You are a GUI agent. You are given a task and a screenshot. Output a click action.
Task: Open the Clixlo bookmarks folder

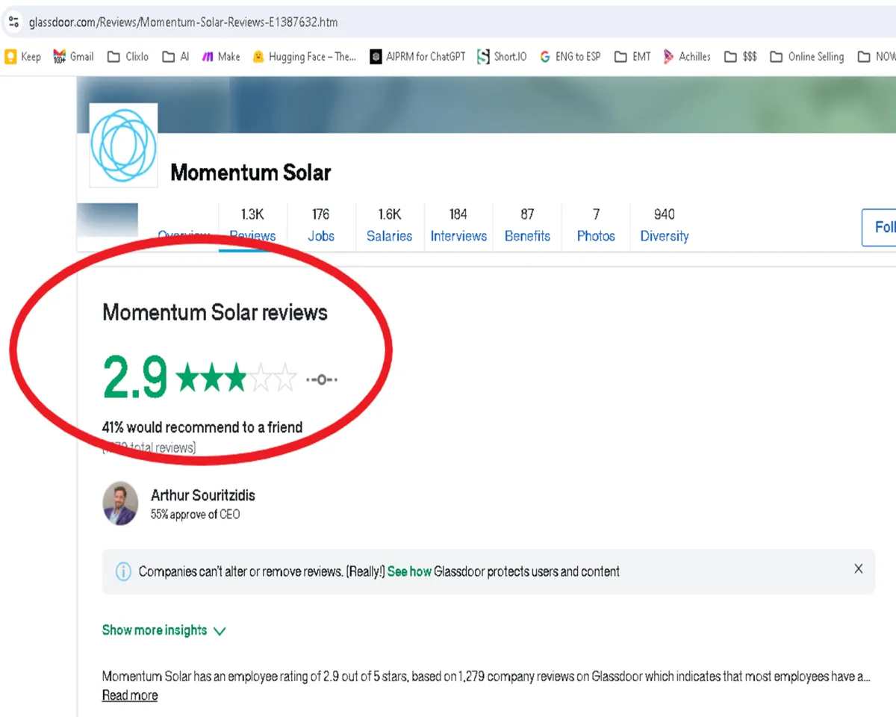(128, 57)
